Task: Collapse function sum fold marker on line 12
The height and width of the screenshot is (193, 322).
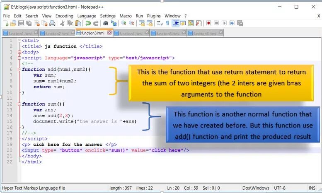Action: coord(19,104)
